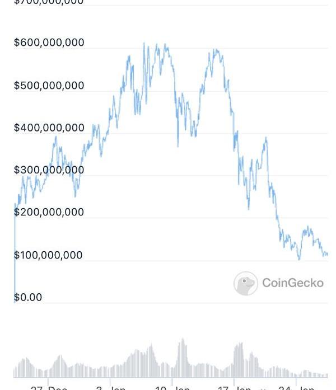Viewport: 336px width, 390px height.
Task: Click the $200,000,000 y-axis label
Action: coord(49,212)
